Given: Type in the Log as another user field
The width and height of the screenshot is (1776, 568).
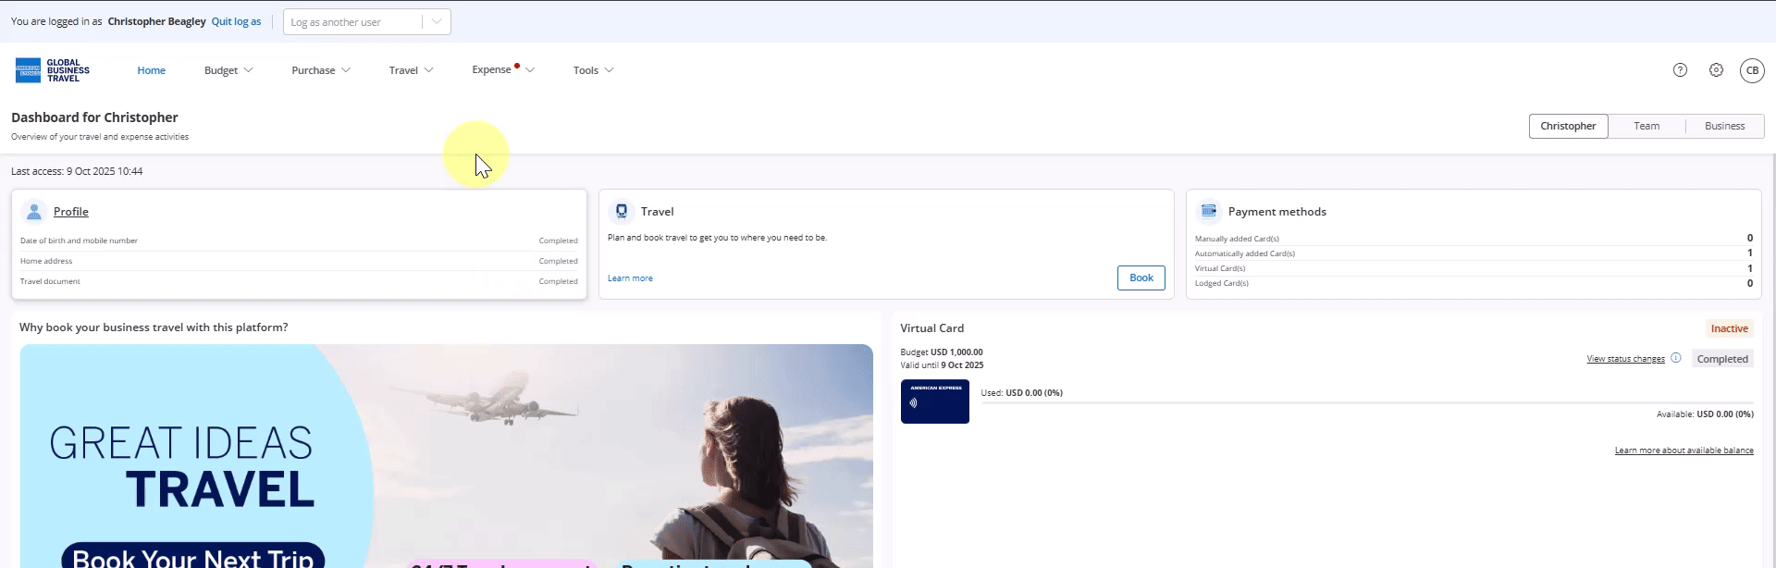Looking at the screenshot, I should (x=354, y=22).
